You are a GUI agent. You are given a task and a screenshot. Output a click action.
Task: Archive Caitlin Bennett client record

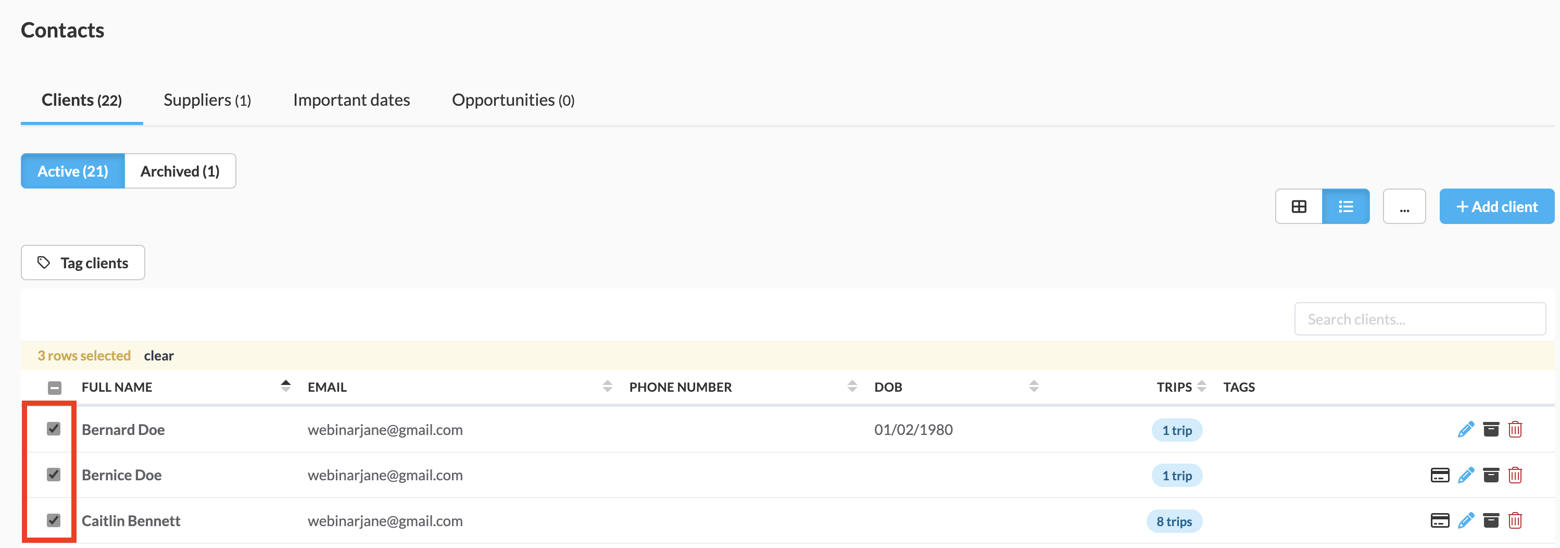pyautogui.click(x=1490, y=520)
